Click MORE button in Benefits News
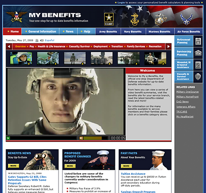The image size is (206, 193). pyautogui.click(x=14, y=166)
